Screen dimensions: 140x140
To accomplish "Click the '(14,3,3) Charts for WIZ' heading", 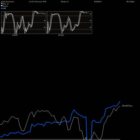I will (x=38, y=2).
